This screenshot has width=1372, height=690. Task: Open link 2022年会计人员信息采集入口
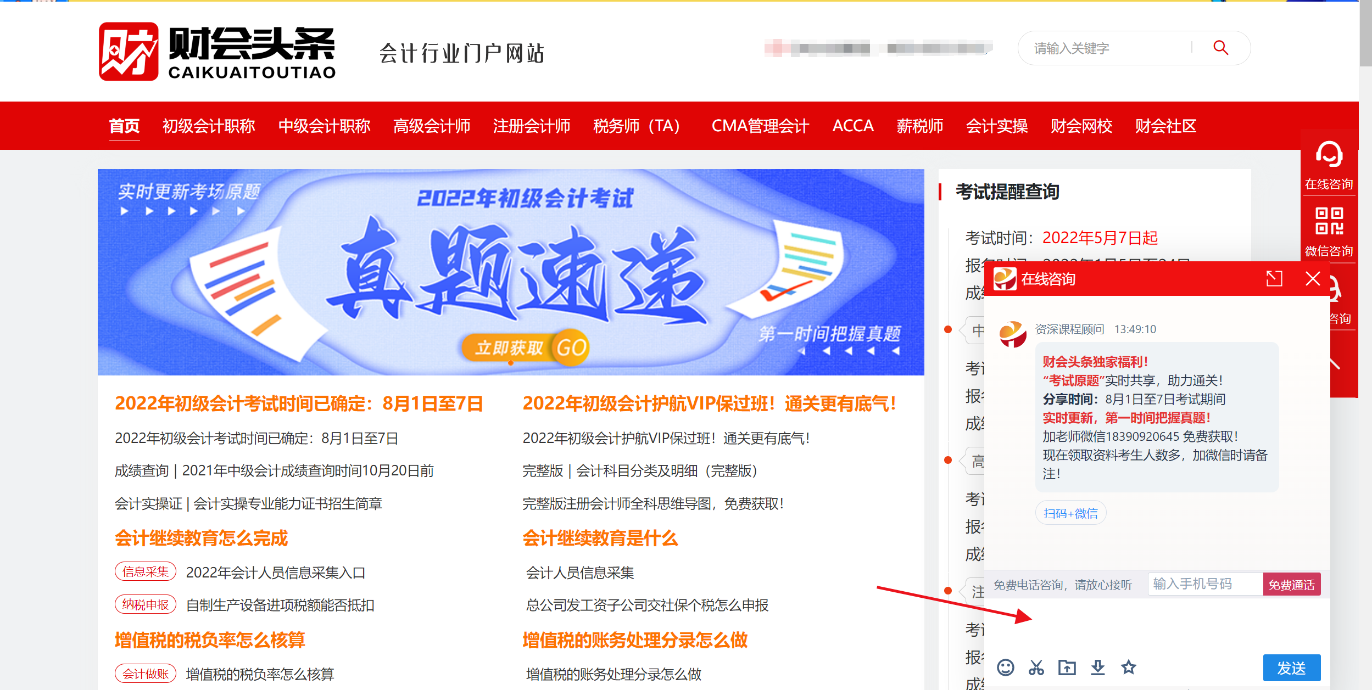(276, 573)
